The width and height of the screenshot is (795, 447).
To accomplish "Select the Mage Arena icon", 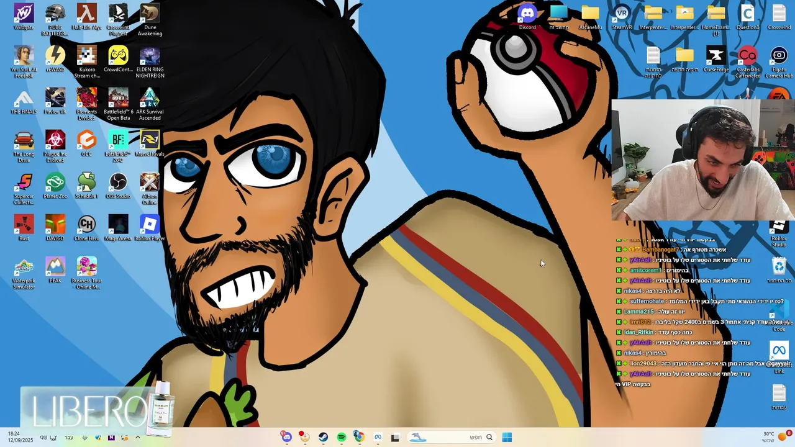I will pyautogui.click(x=118, y=228).
